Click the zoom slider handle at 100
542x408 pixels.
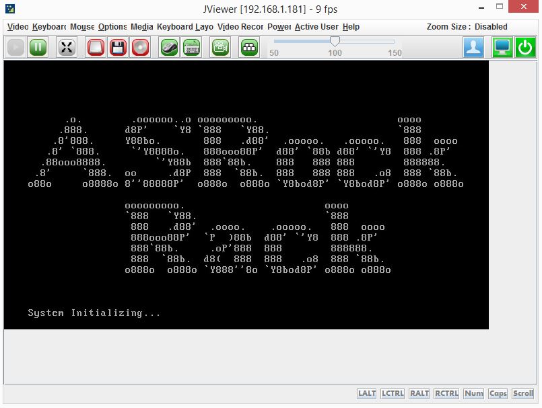coord(335,42)
